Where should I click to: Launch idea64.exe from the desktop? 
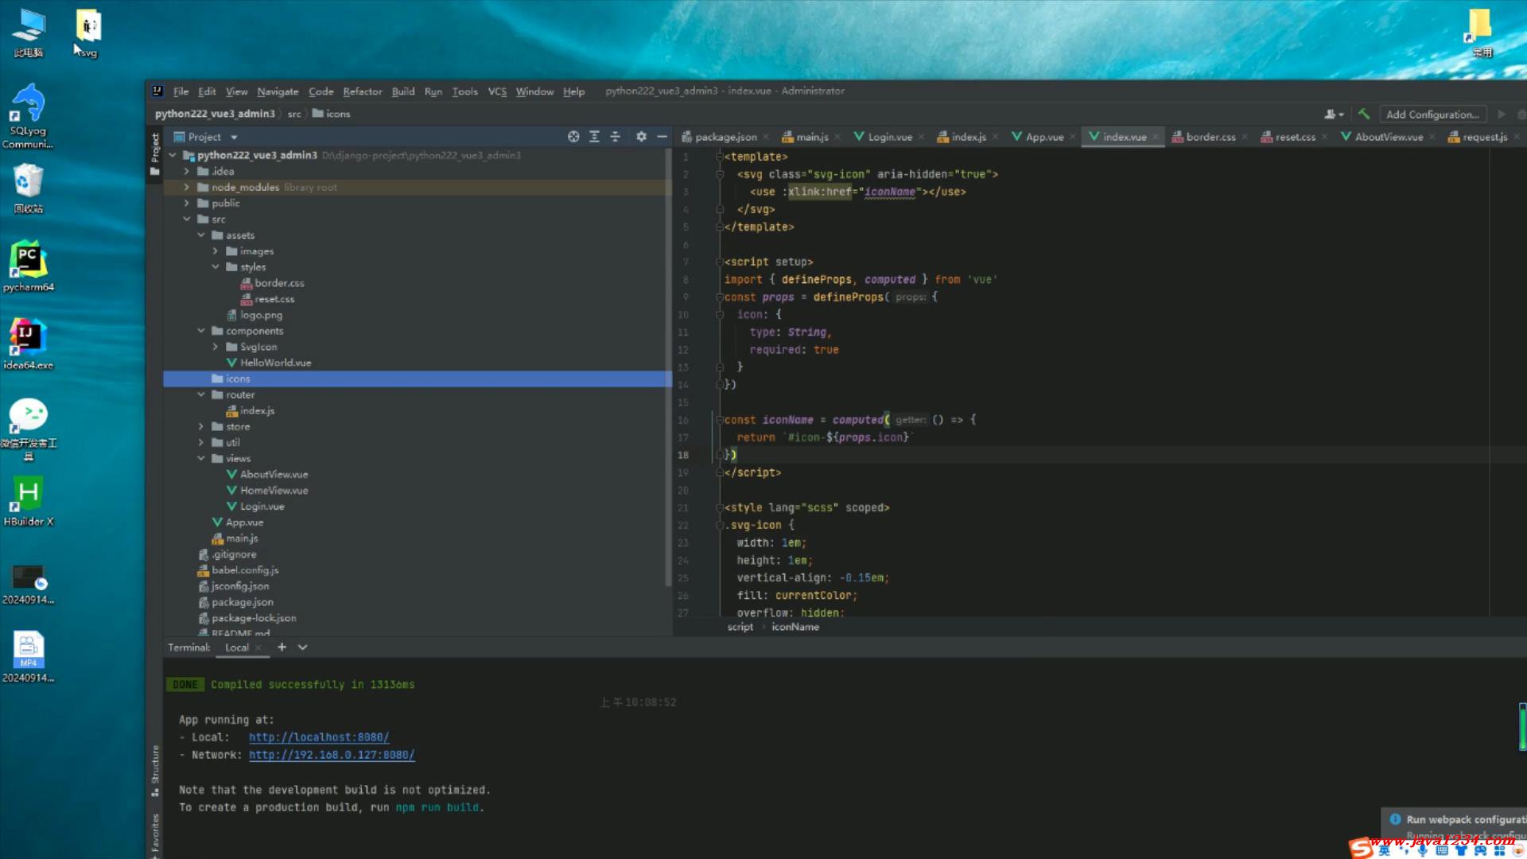(28, 344)
